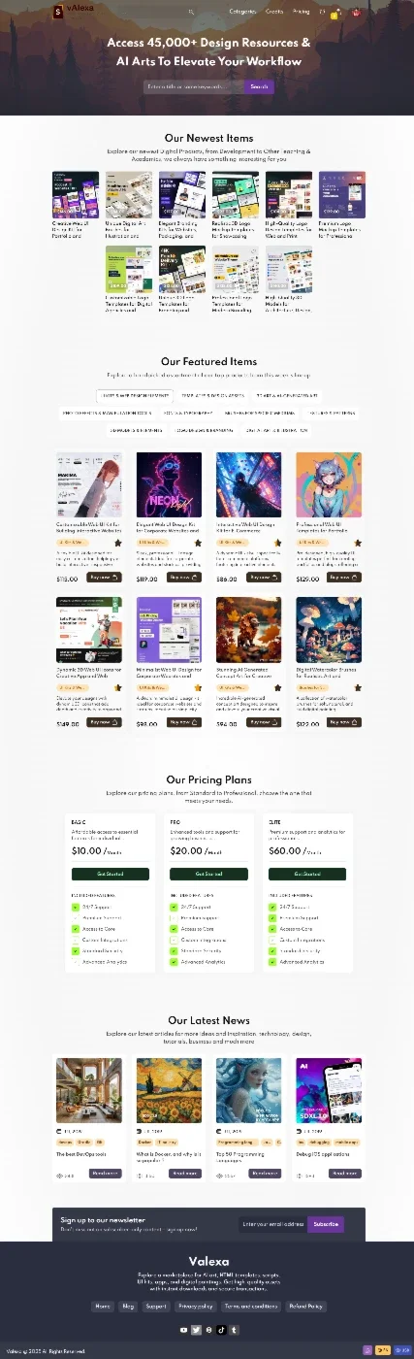The width and height of the screenshot is (414, 1359).
Task: Click the purple Search button in the hero
Action: (259, 86)
